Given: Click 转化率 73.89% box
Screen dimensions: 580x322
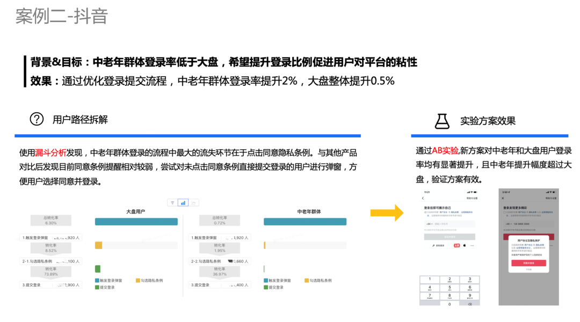Looking at the screenshot, I should pos(50,272).
